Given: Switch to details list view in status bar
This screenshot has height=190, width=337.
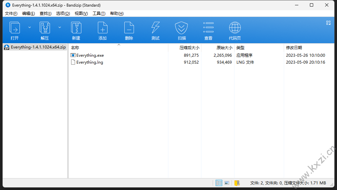Looking at the screenshot, I should (x=219, y=183).
